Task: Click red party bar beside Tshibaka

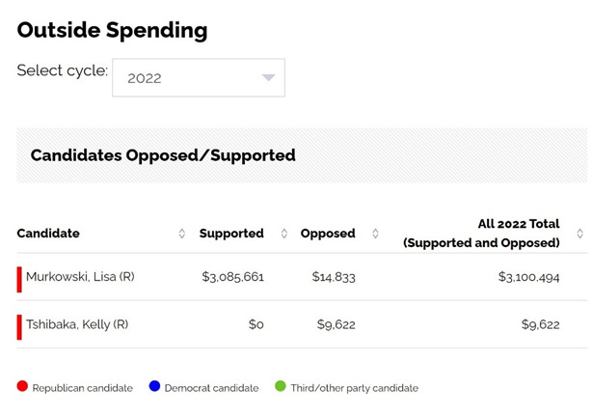Action: pyautogui.click(x=19, y=325)
